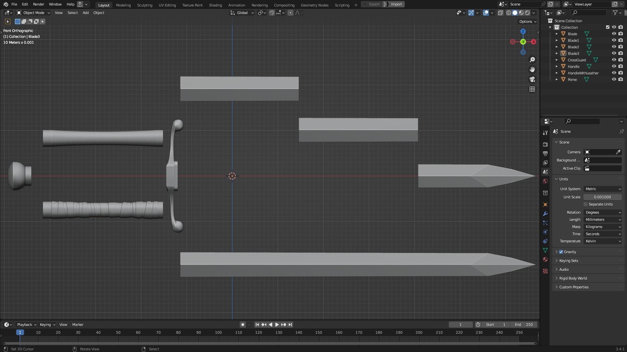This screenshot has width=627, height=352.
Task: Open the Temperature units dropdown
Action: 603,241
